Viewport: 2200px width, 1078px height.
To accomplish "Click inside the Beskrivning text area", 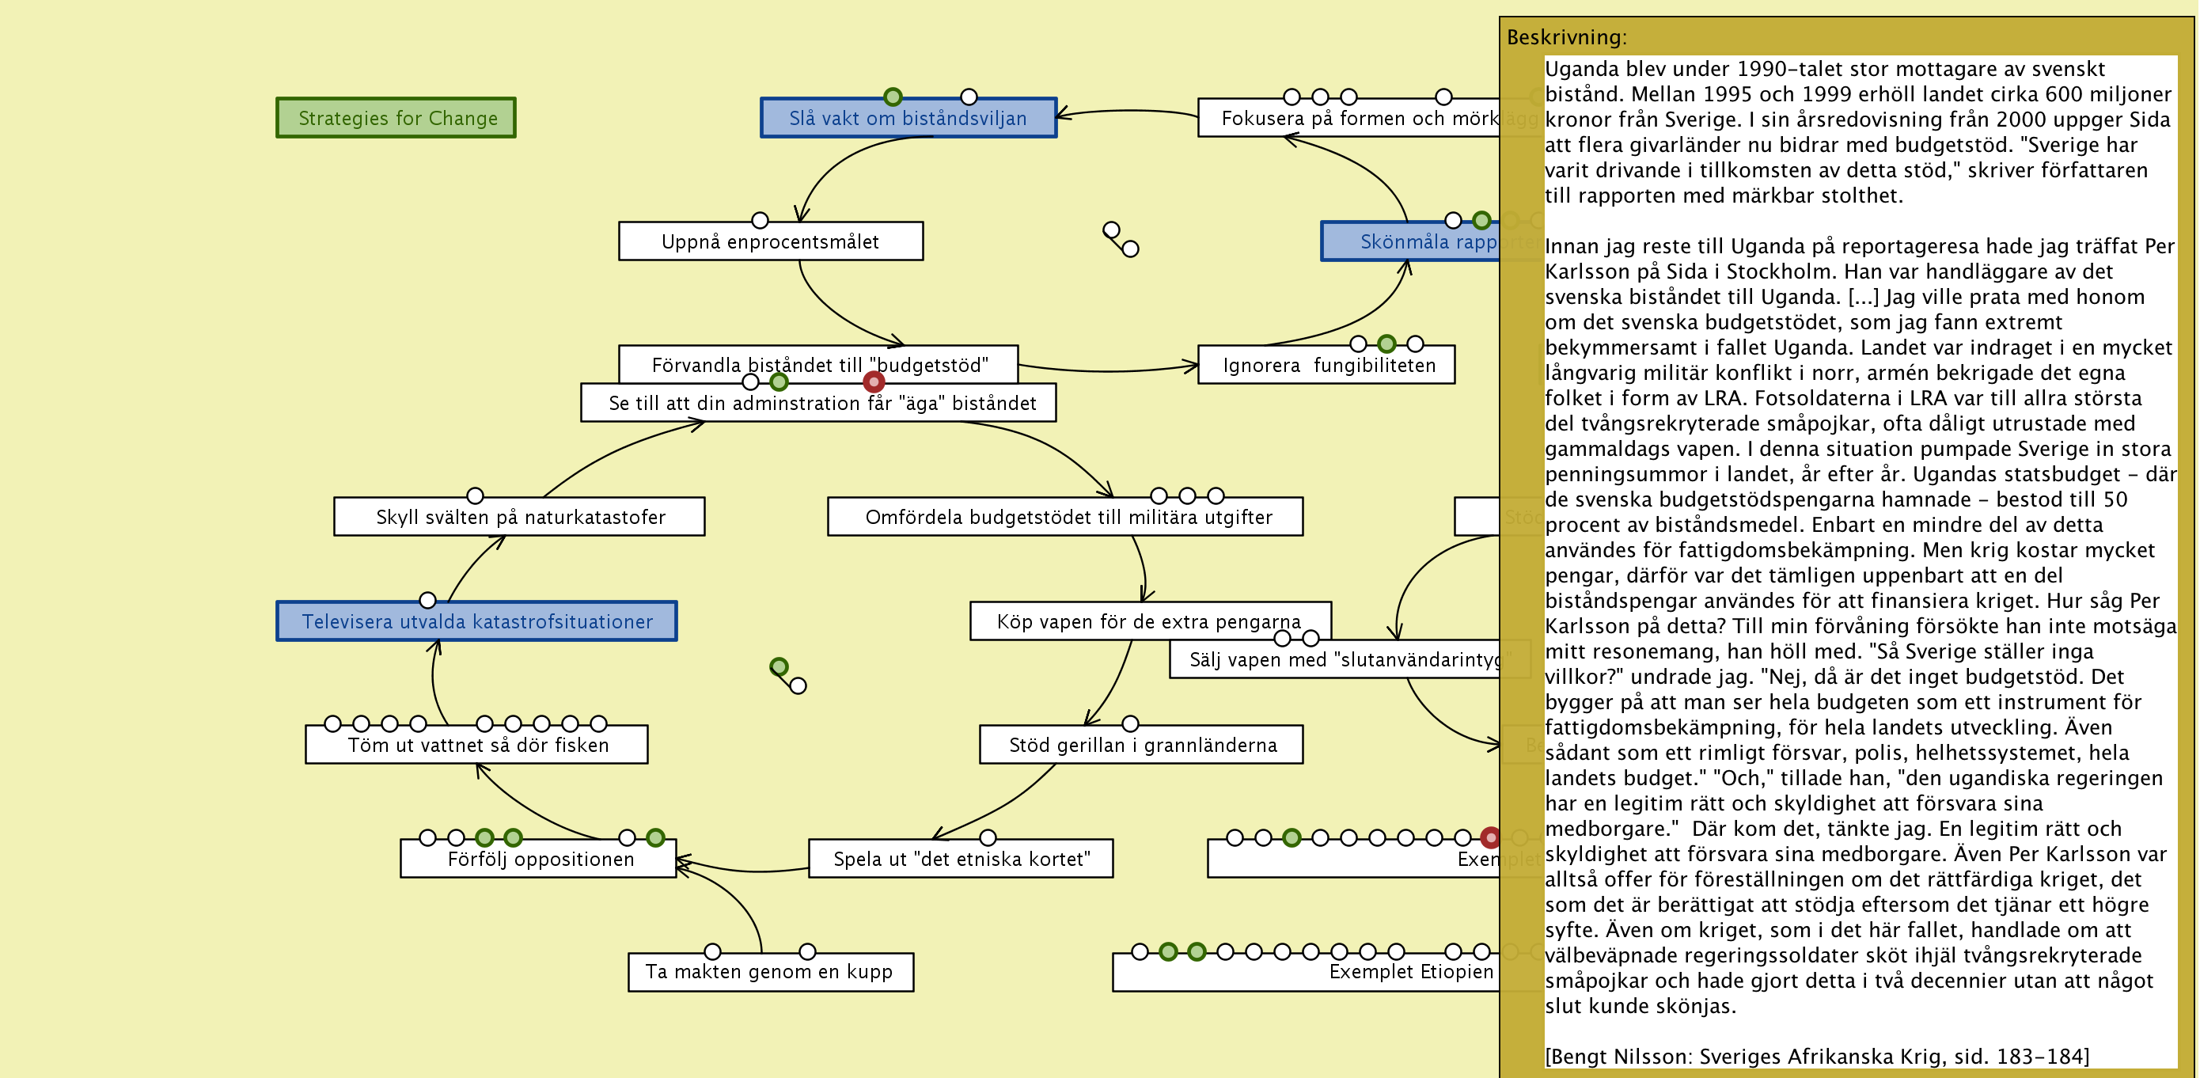I will point(1858,556).
